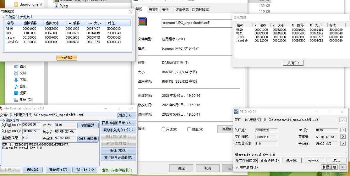Click 多文件扫描(M) in PEiD
This screenshot has width=350, height=176.
click(x=246, y=161)
